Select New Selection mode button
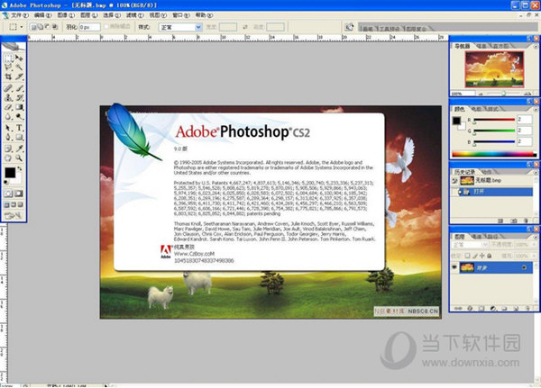 click(34, 26)
